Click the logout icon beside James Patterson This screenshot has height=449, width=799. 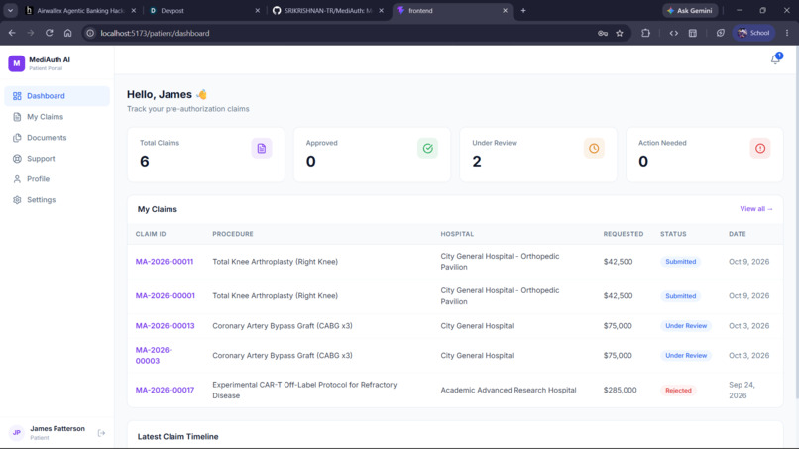[101, 433]
